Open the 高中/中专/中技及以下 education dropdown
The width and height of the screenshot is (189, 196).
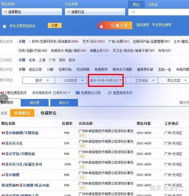106,80
